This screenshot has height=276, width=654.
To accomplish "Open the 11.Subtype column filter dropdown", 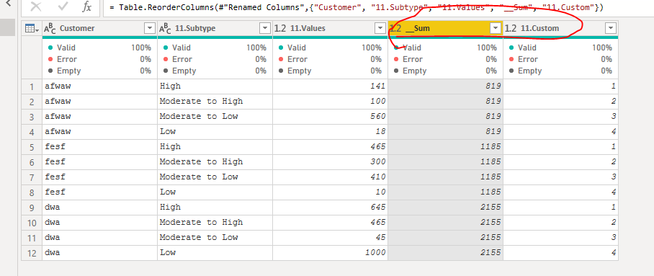I will [x=265, y=28].
